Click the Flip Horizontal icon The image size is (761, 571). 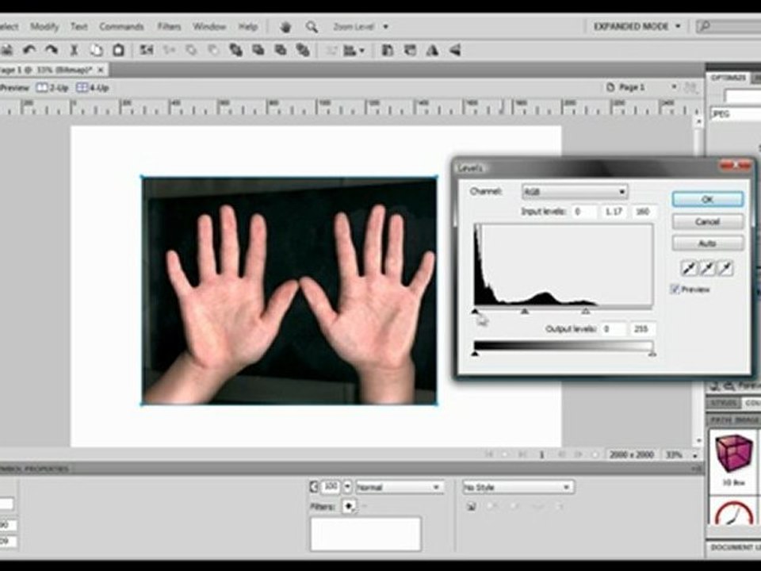click(432, 50)
